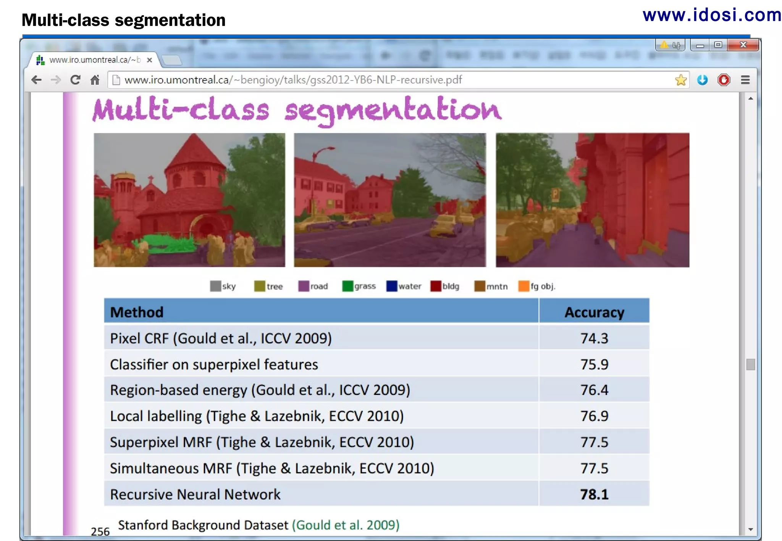Click the olive tree legend swatch
The height and width of the screenshot is (541, 782).
260,286
